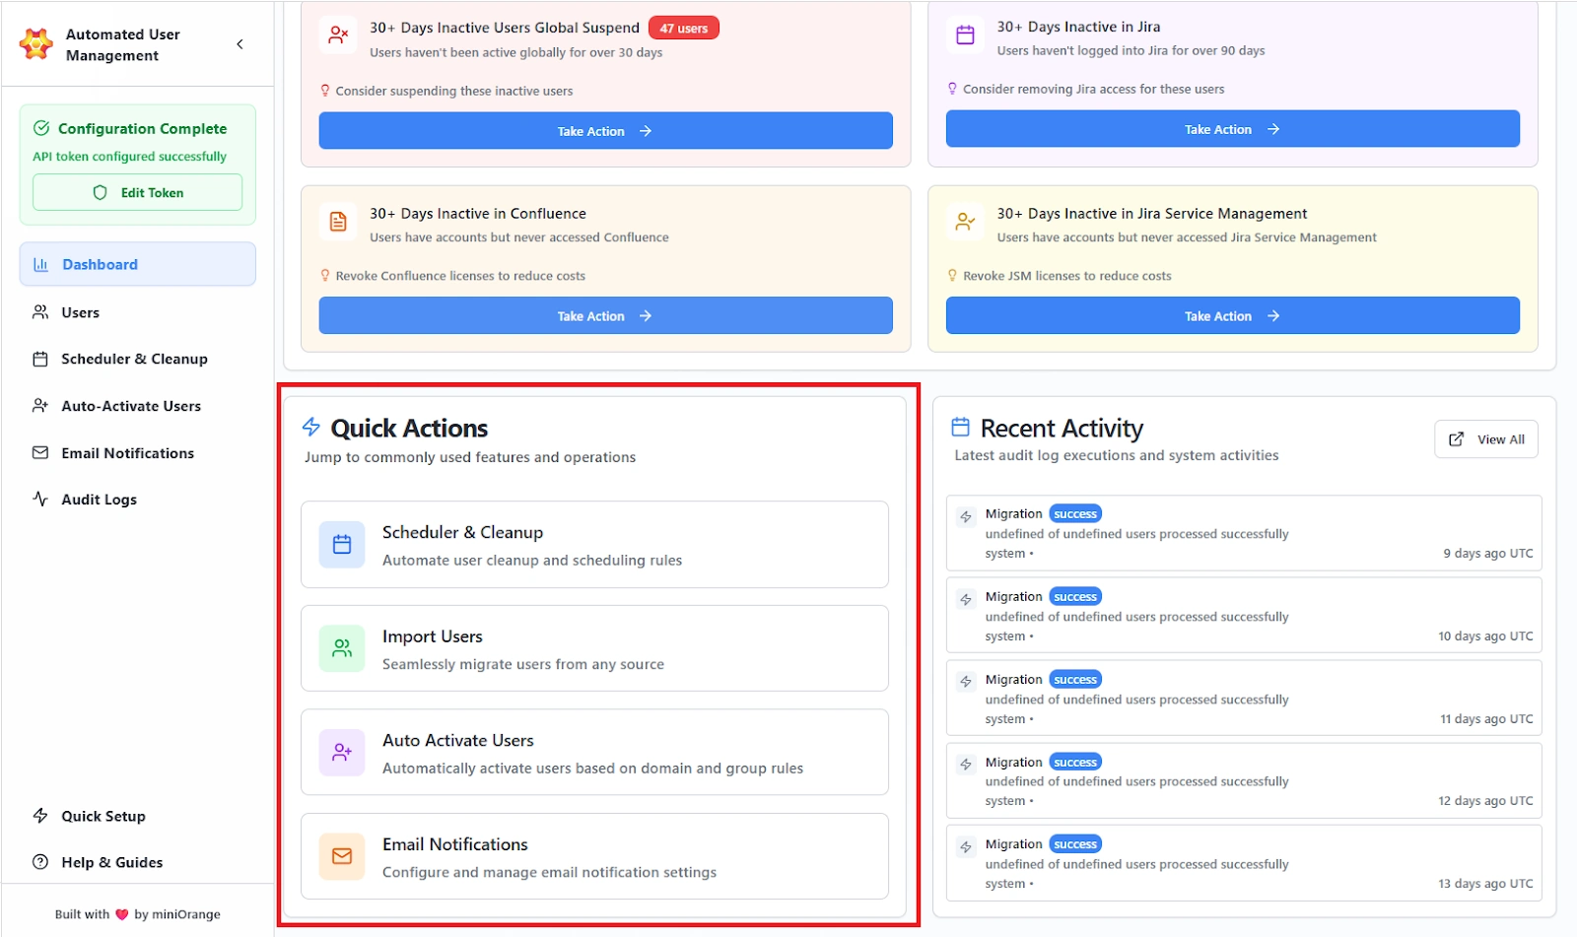
Task: Click the Dashboard chart icon in the sidebar
Action: (x=39, y=264)
